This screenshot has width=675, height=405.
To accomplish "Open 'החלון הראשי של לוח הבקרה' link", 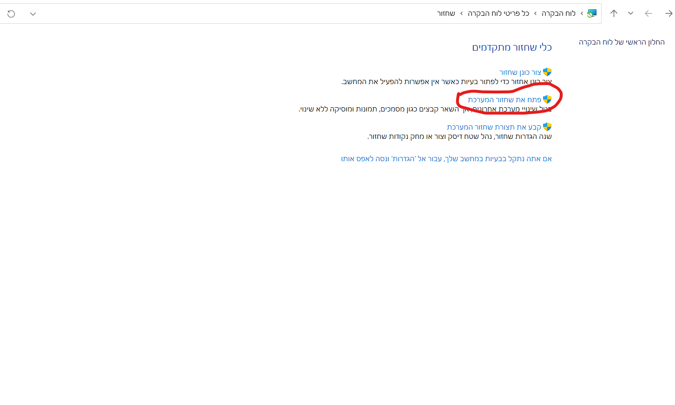I will pyautogui.click(x=622, y=42).
